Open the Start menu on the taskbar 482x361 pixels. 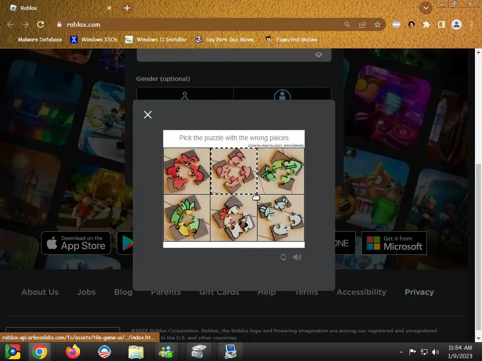(x=13, y=352)
